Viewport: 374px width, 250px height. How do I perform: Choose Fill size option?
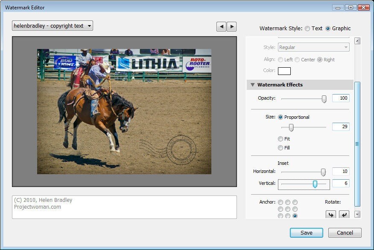click(x=280, y=148)
